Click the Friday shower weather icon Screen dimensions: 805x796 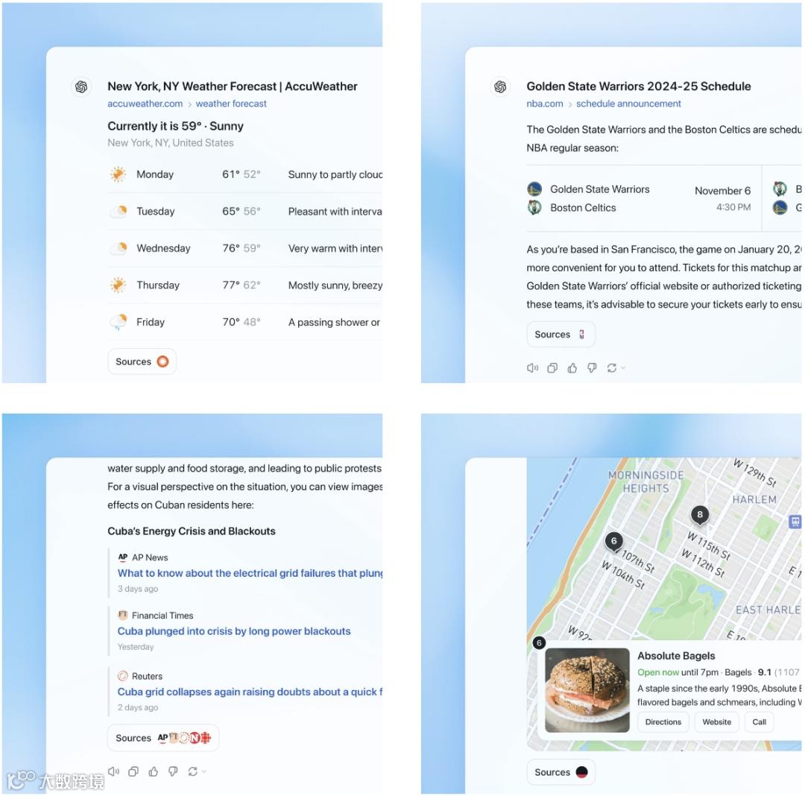[x=119, y=322]
